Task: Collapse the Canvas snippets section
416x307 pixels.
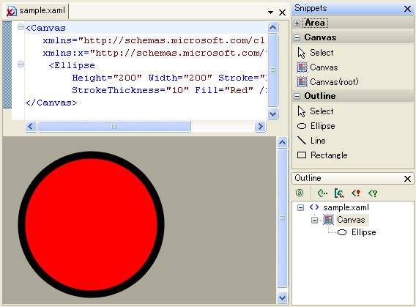Action: pyautogui.click(x=297, y=37)
